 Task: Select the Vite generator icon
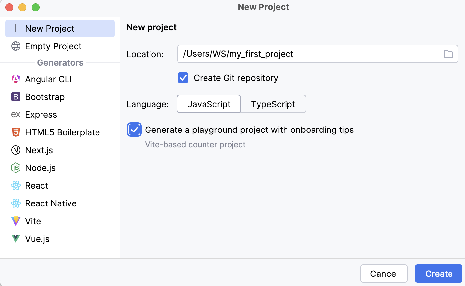tap(15, 221)
